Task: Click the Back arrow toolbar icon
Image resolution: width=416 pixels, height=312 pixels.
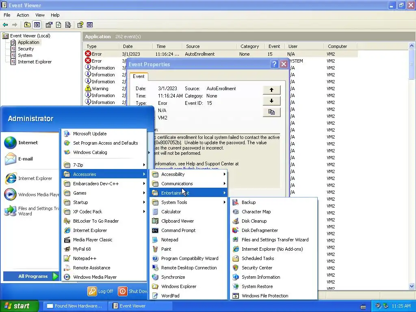Action: point(5,25)
